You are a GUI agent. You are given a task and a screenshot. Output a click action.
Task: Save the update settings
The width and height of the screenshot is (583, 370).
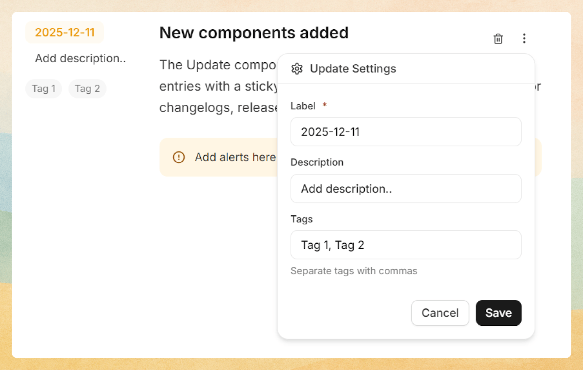pyautogui.click(x=498, y=313)
